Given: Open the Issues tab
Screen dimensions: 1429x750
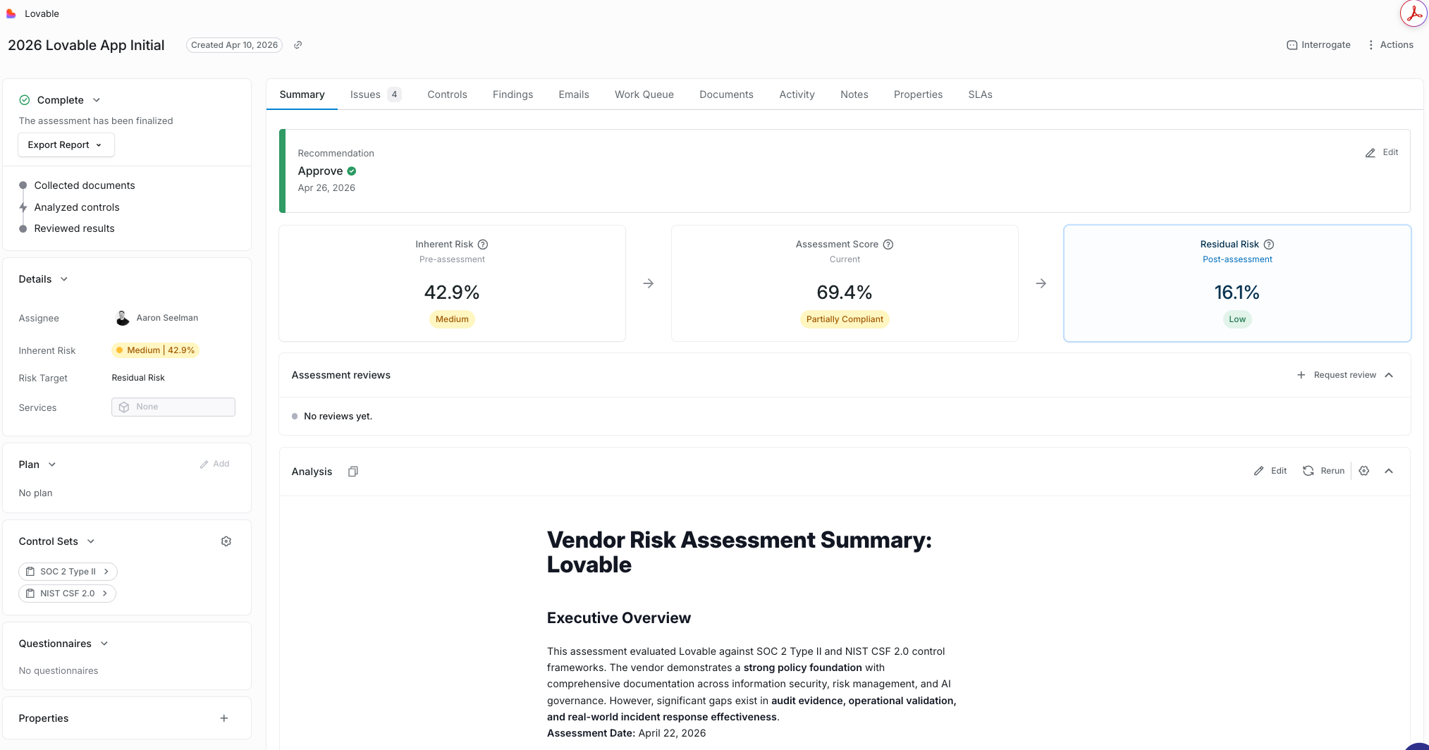Looking at the screenshot, I should pyautogui.click(x=375, y=94).
